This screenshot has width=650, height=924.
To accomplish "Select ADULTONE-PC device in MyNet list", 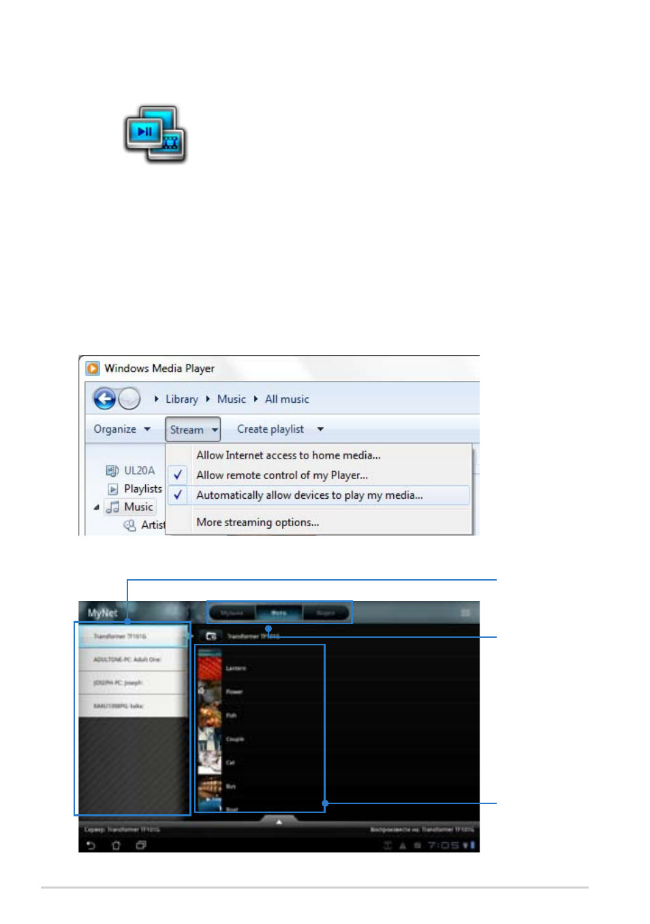I will tap(133, 660).
